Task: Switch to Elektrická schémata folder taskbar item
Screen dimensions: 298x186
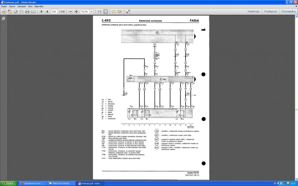Action: [x=61, y=183]
